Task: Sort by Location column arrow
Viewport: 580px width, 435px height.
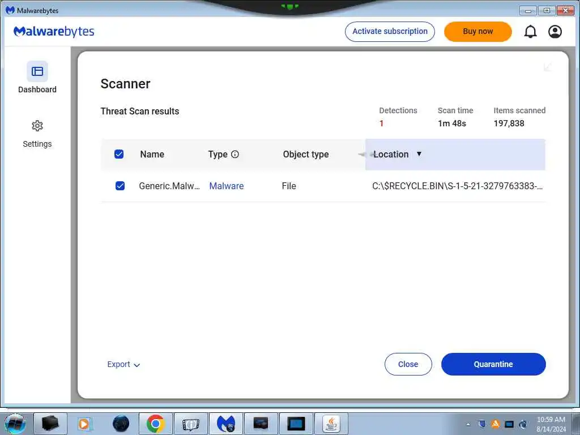Action: (x=419, y=154)
